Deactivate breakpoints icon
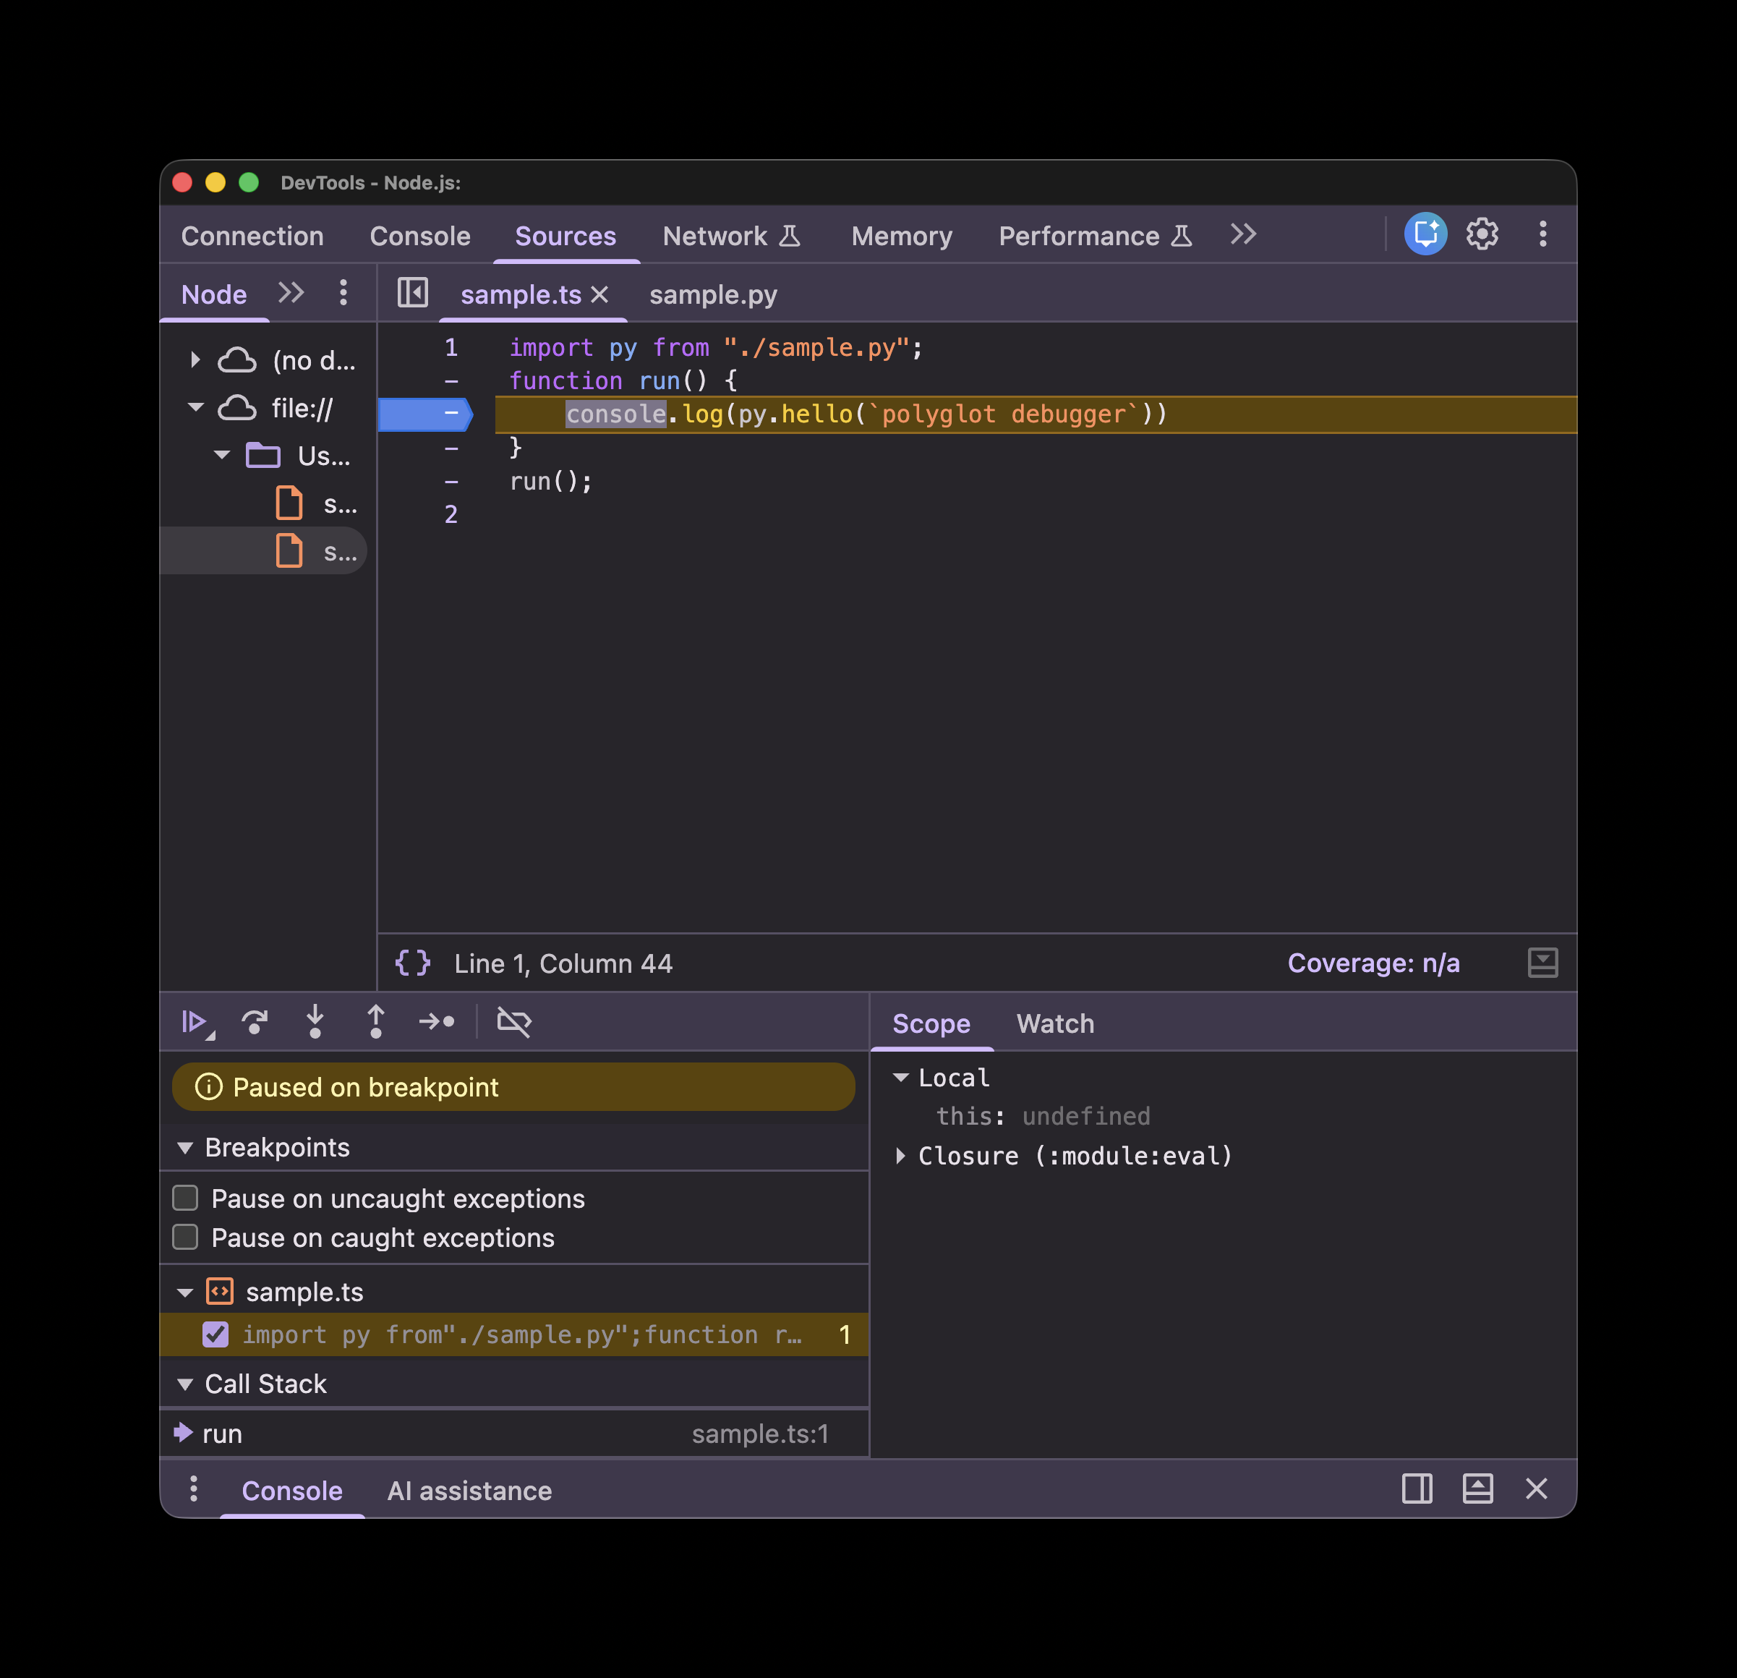Viewport: 1737px width, 1678px height. (x=514, y=1022)
